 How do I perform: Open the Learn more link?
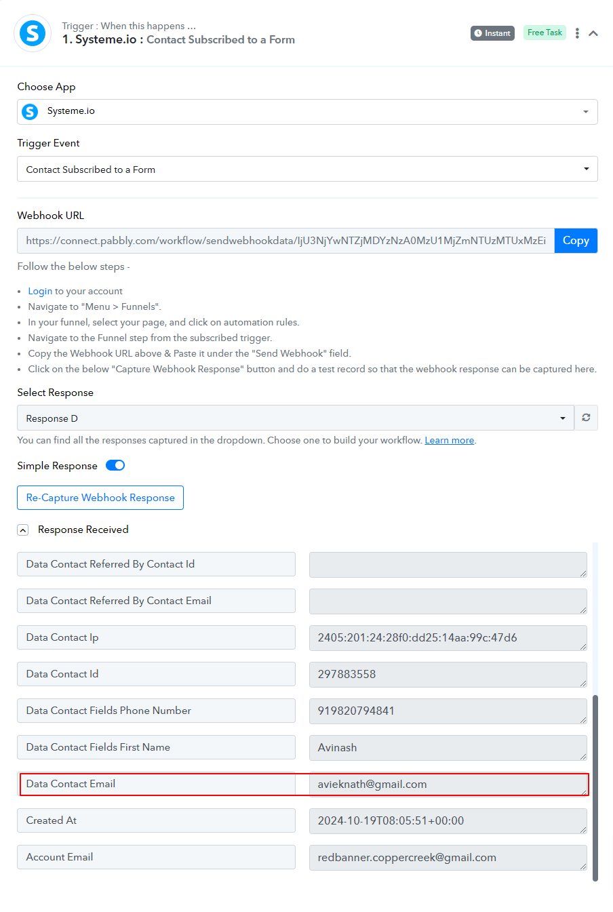pyautogui.click(x=450, y=440)
